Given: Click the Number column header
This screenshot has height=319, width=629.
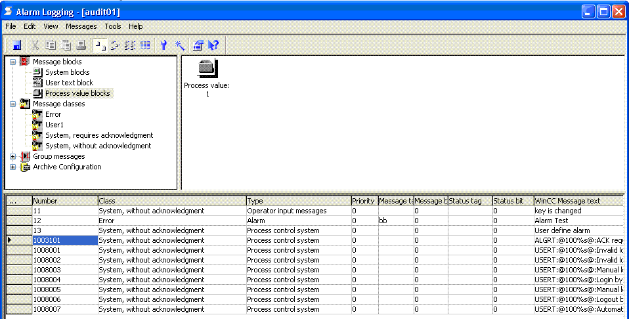Looking at the screenshot, I should pyautogui.click(x=65, y=201).
